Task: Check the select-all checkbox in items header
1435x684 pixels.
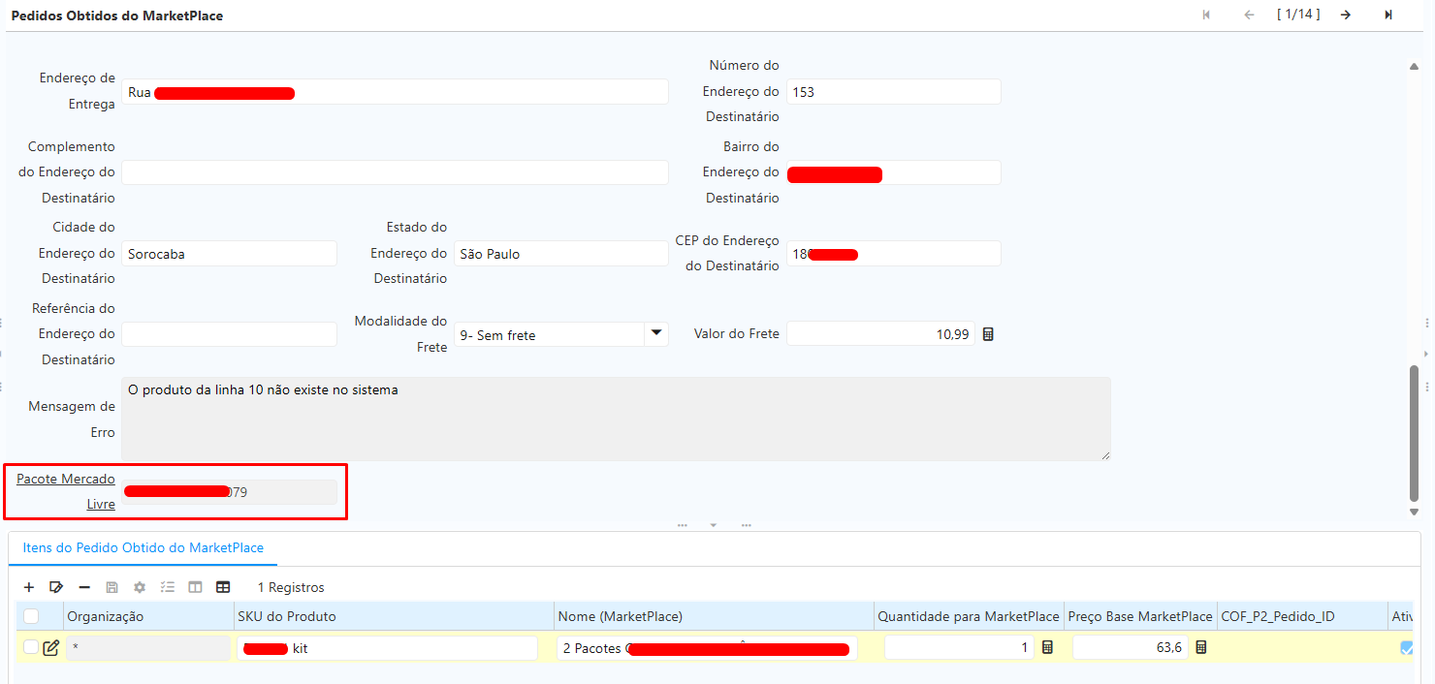Action: point(31,616)
